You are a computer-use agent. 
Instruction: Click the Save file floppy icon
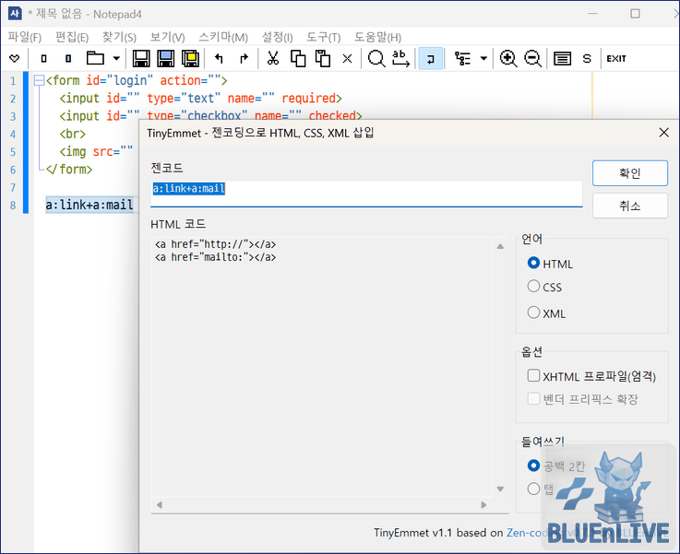click(141, 58)
